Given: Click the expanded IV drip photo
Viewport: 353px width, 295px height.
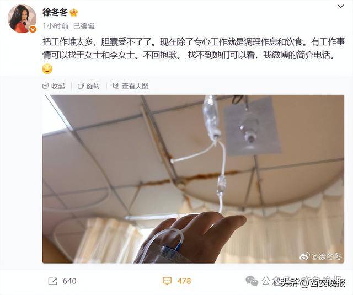Looking at the screenshot, I should (193, 179).
